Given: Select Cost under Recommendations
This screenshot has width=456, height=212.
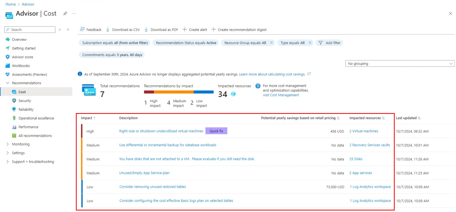Looking at the screenshot, I should 22,92.
